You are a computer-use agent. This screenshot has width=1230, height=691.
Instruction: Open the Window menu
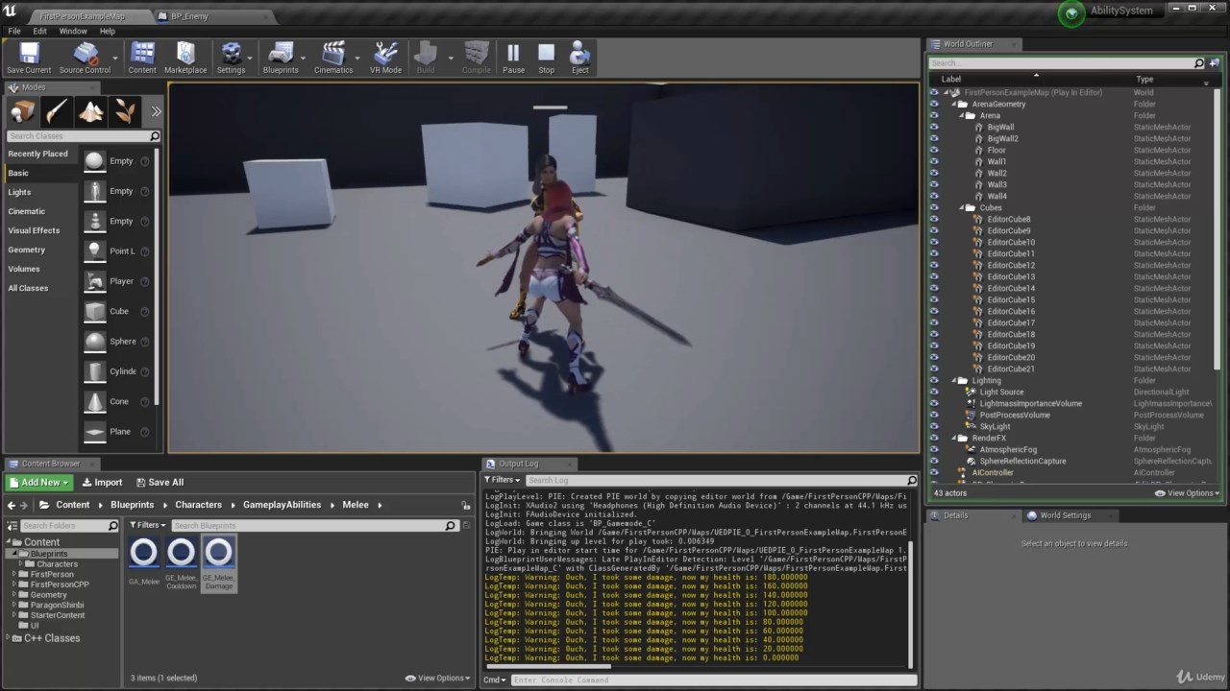(72, 31)
